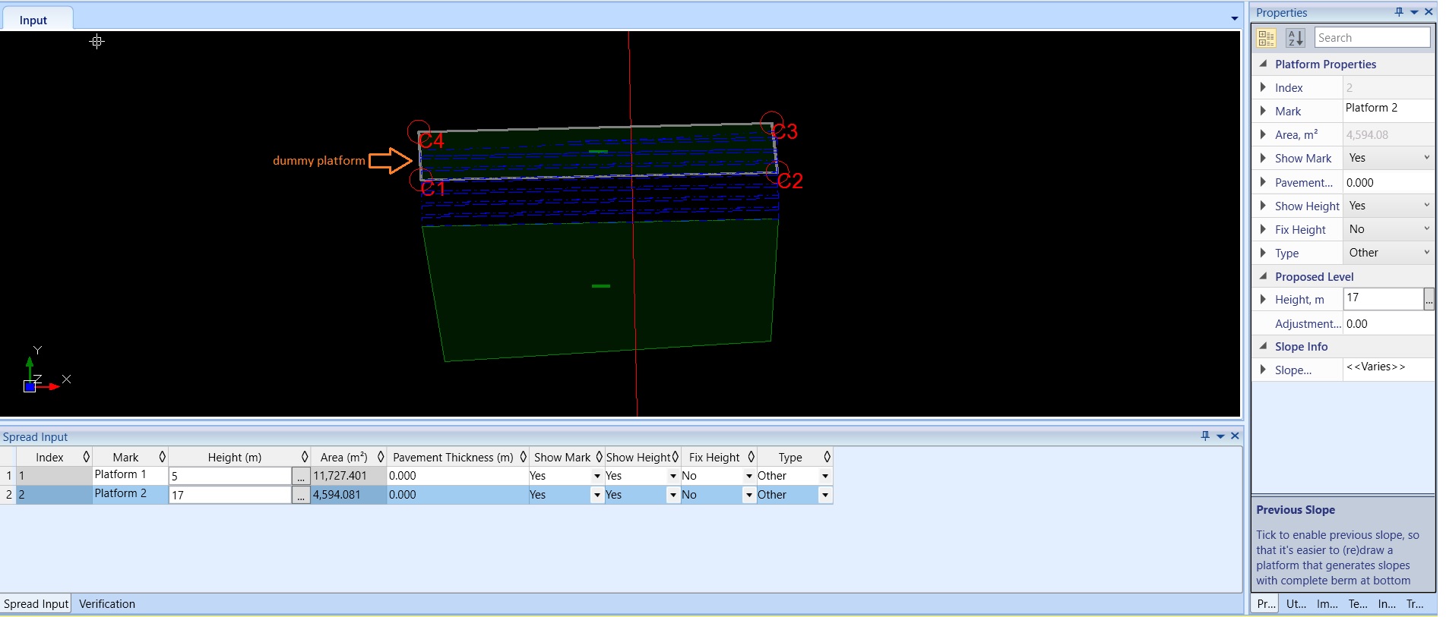This screenshot has width=1446, height=617.
Task: Expand the Mark property row
Action: (x=1263, y=111)
